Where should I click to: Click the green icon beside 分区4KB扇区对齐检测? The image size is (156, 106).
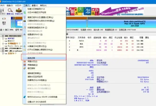(25, 12)
